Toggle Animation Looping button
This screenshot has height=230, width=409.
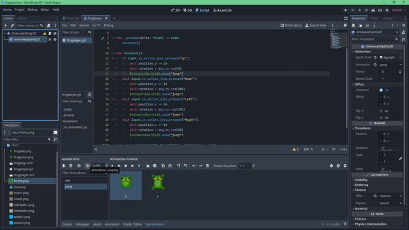[88, 166]
